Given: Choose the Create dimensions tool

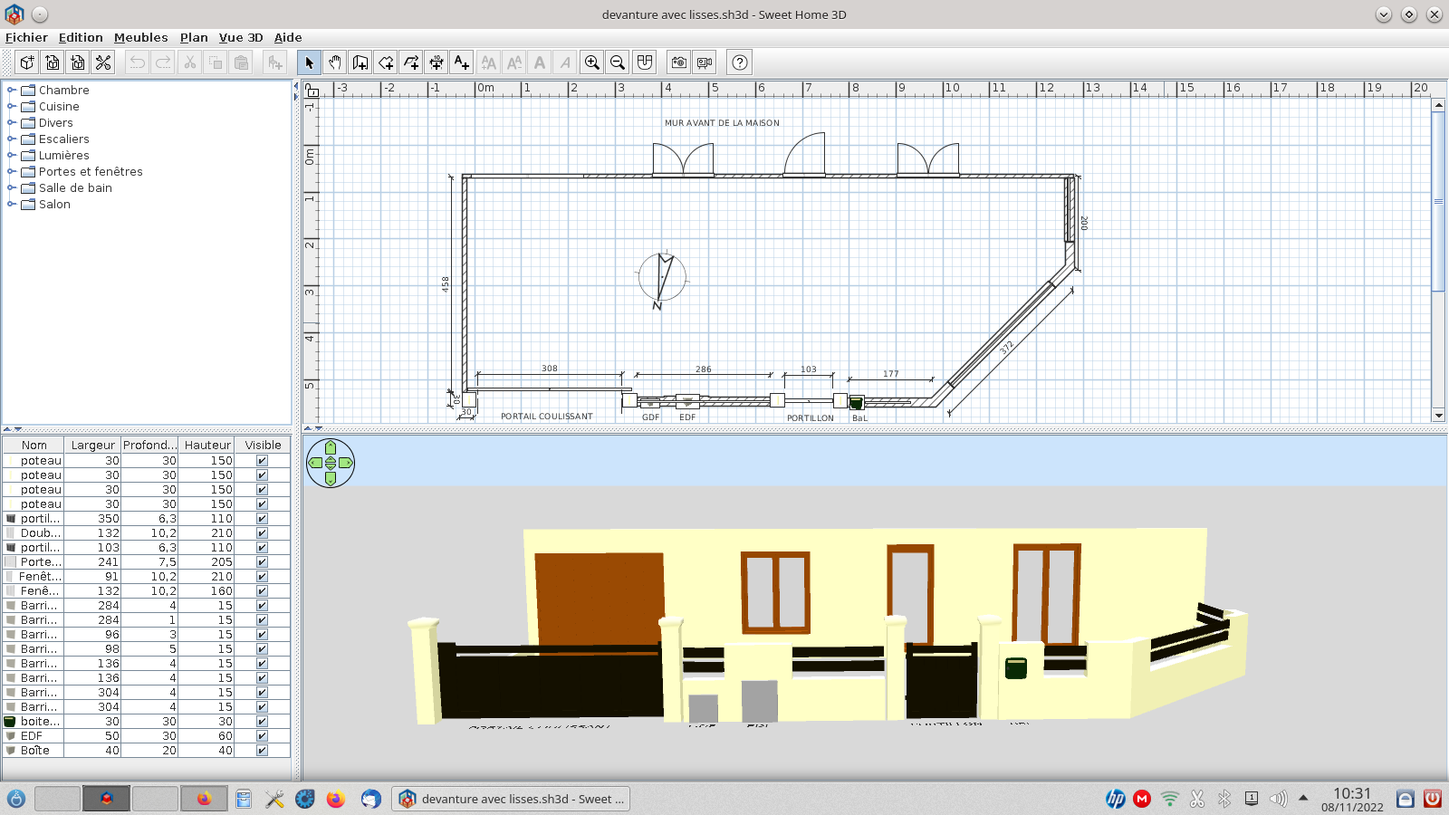Looking at the screenshot, I should 437,62.
